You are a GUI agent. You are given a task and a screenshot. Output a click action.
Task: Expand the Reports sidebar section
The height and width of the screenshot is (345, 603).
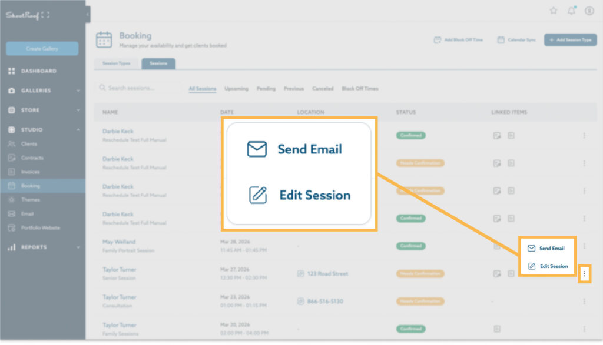78,247
